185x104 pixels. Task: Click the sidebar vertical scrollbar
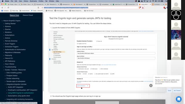[43, 52]
